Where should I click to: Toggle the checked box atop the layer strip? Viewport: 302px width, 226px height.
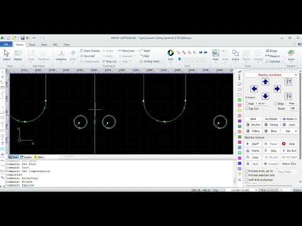(240, 84)
